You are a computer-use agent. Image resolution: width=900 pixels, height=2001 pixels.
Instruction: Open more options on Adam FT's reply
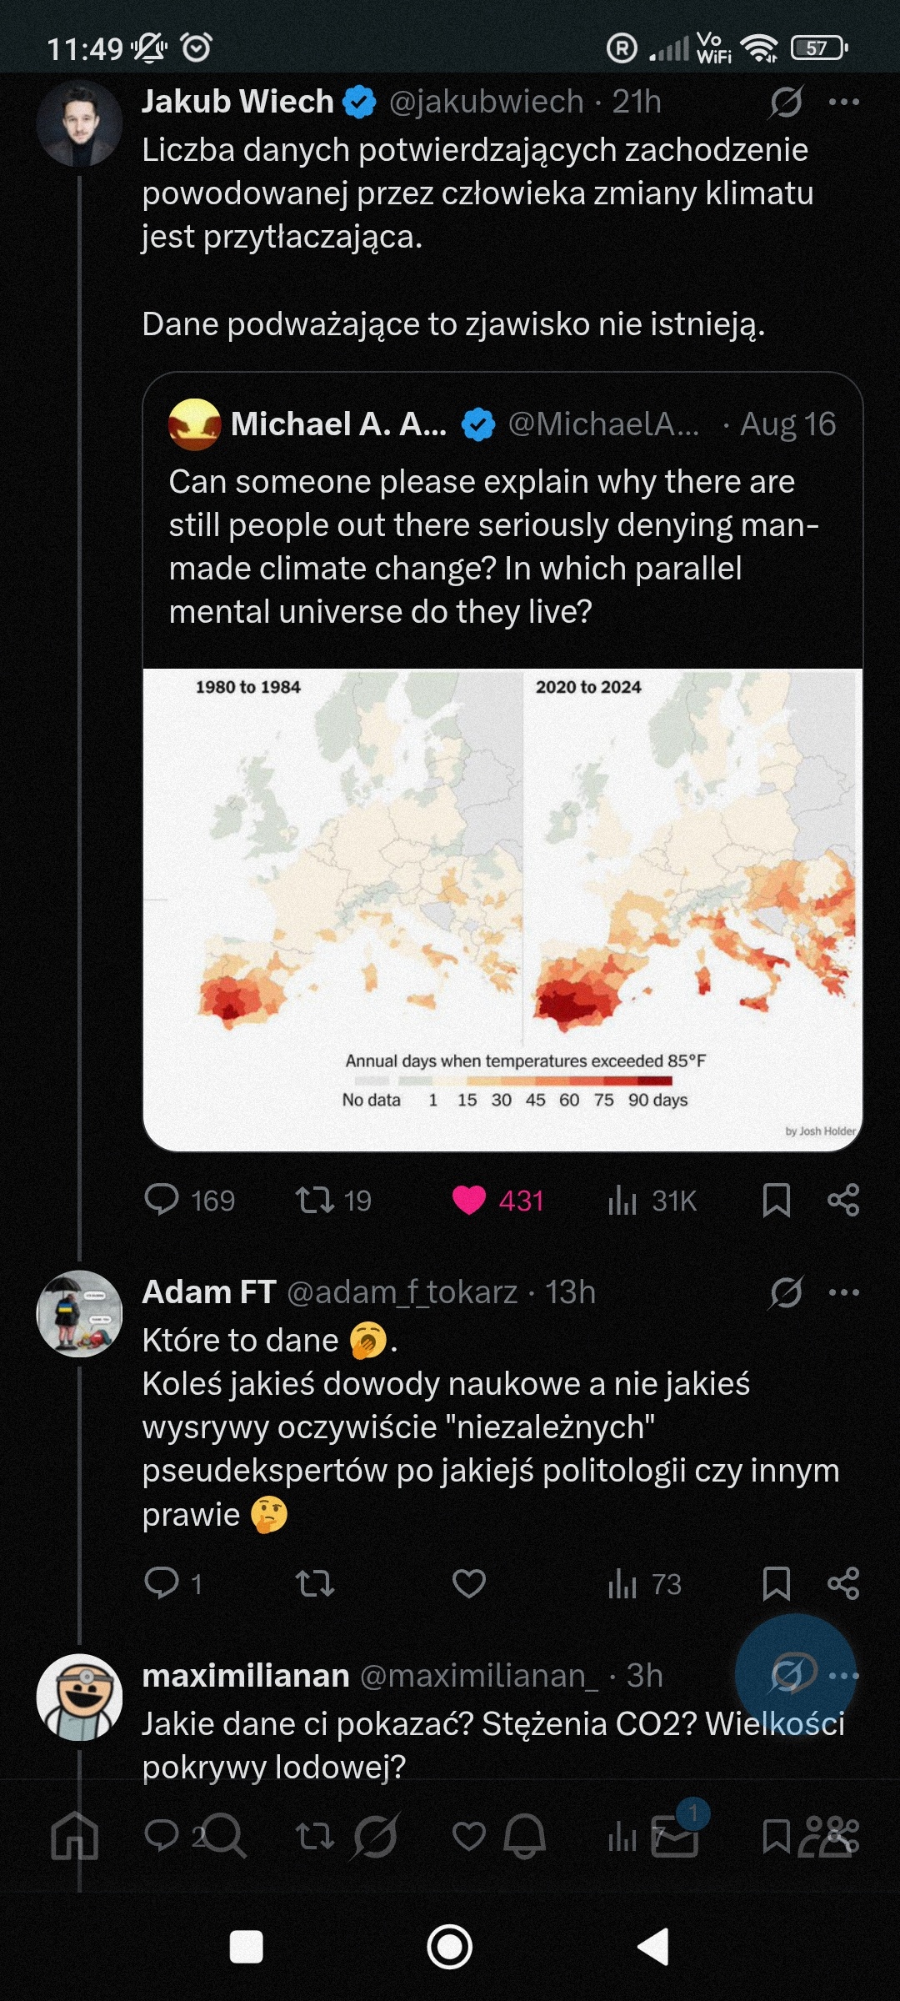pyautogui.click(x=843, y=1293)
